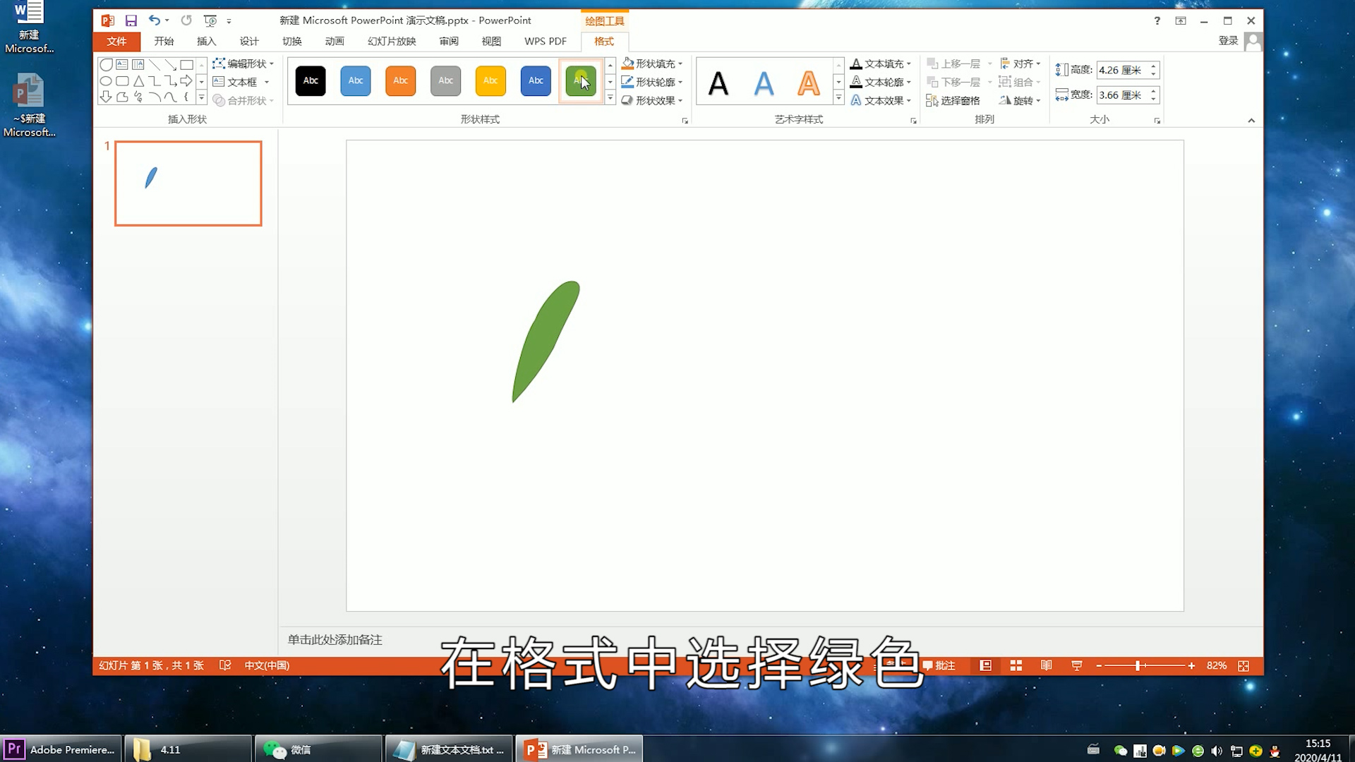Click the Save icon in quick access toolbar
This screenshot has width=1355, height=762.
point(131,20)
